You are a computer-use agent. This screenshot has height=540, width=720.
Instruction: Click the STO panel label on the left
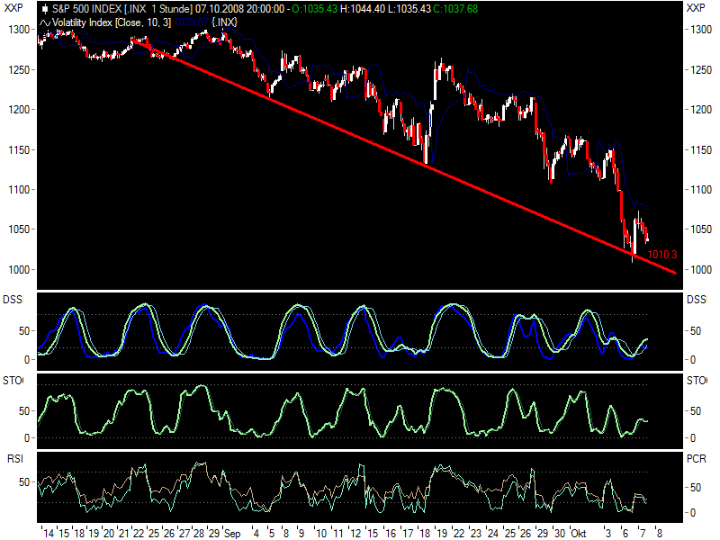(x=13, y=381)
